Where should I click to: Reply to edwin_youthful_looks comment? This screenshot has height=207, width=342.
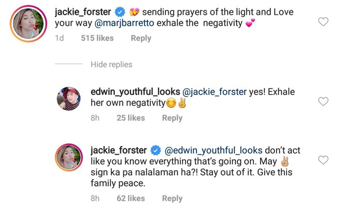[172, 118]
